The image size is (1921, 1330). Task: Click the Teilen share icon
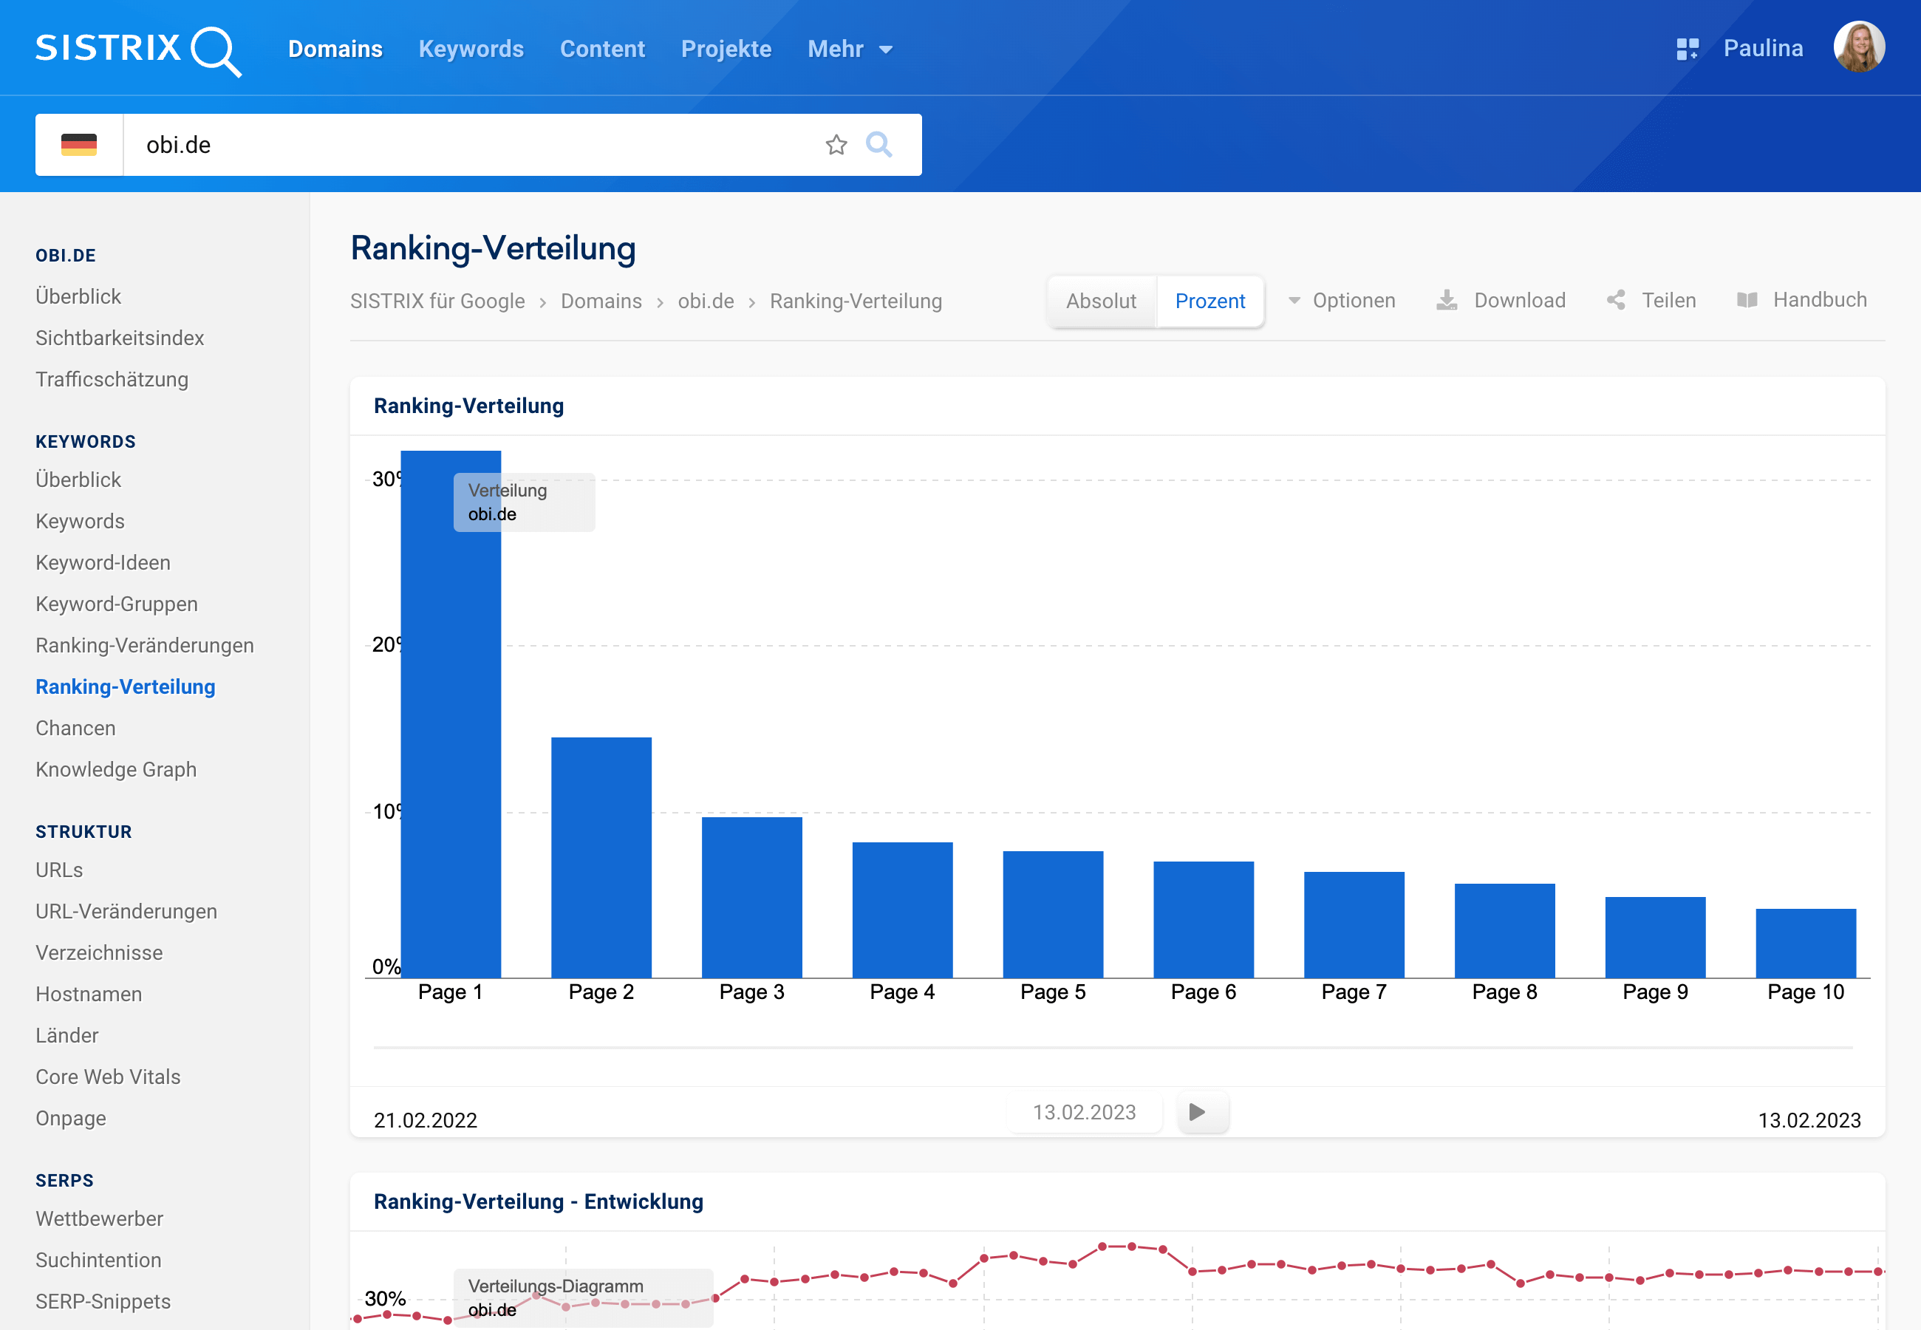(1616, 300)
